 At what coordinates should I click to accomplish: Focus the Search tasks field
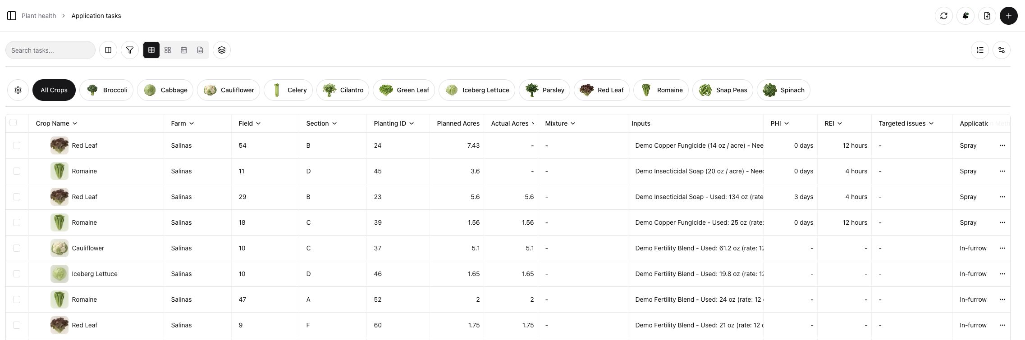pos(50,50)
